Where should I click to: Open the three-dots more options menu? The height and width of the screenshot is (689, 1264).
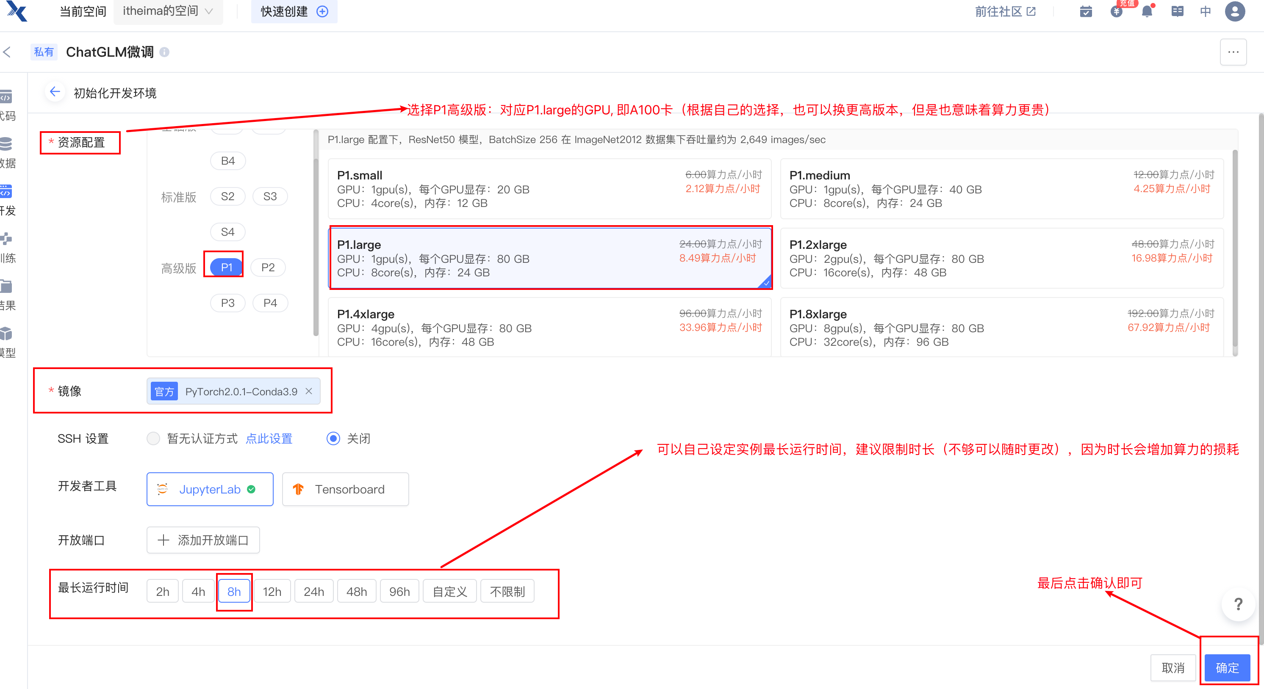click(1233, 52)
